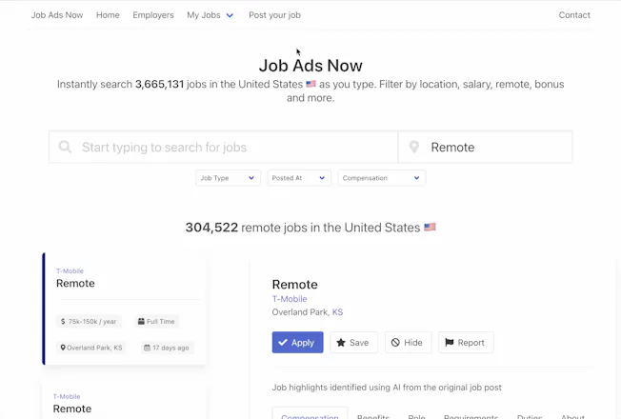Report this job listing
This screenshot has height=419, width=621.
[466, 343]
